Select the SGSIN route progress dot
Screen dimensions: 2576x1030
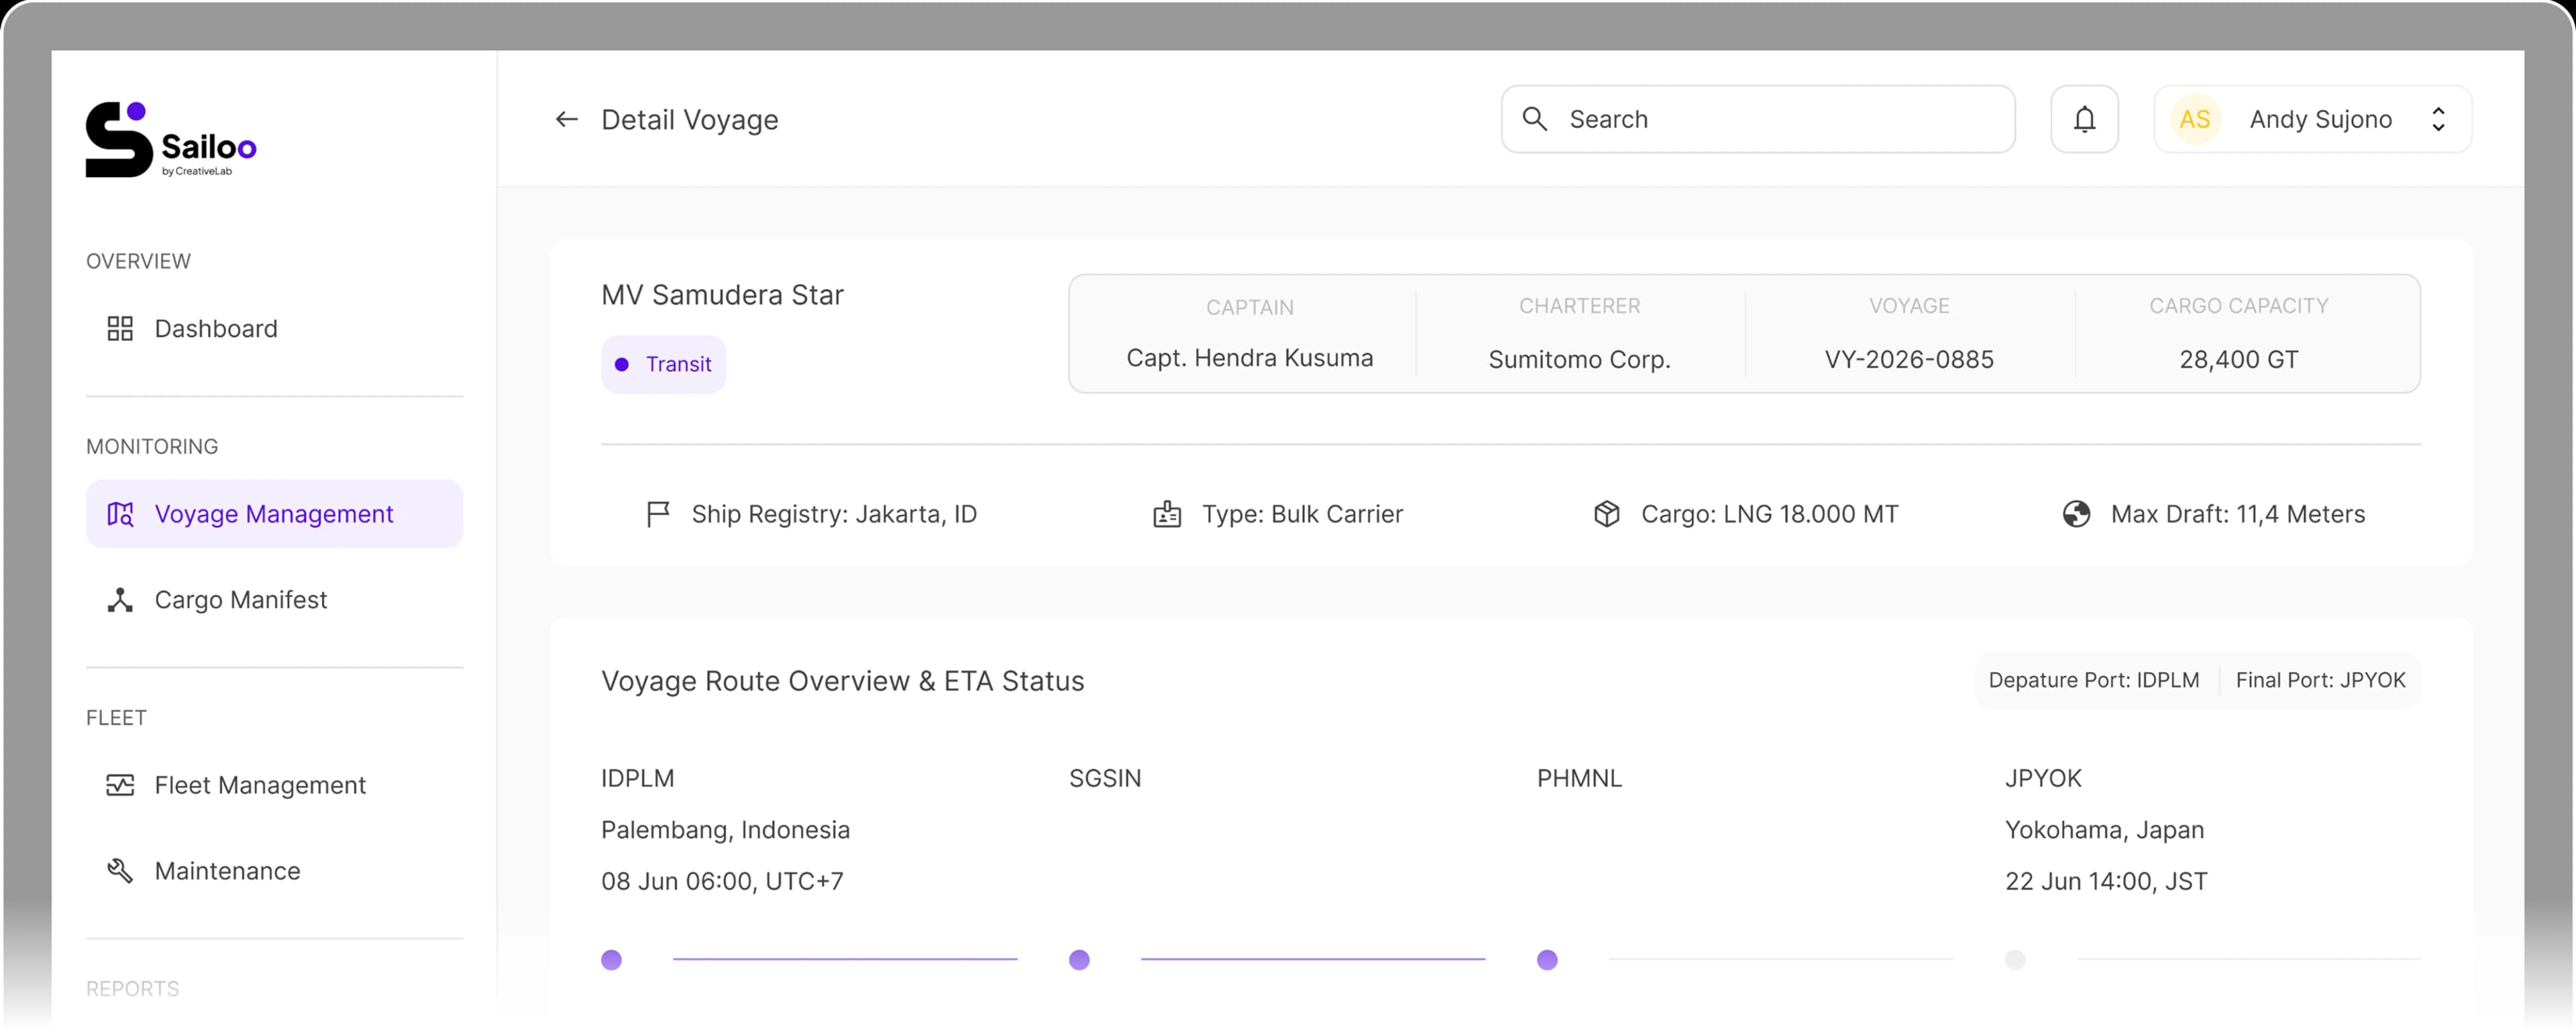tap(1079, 960)
